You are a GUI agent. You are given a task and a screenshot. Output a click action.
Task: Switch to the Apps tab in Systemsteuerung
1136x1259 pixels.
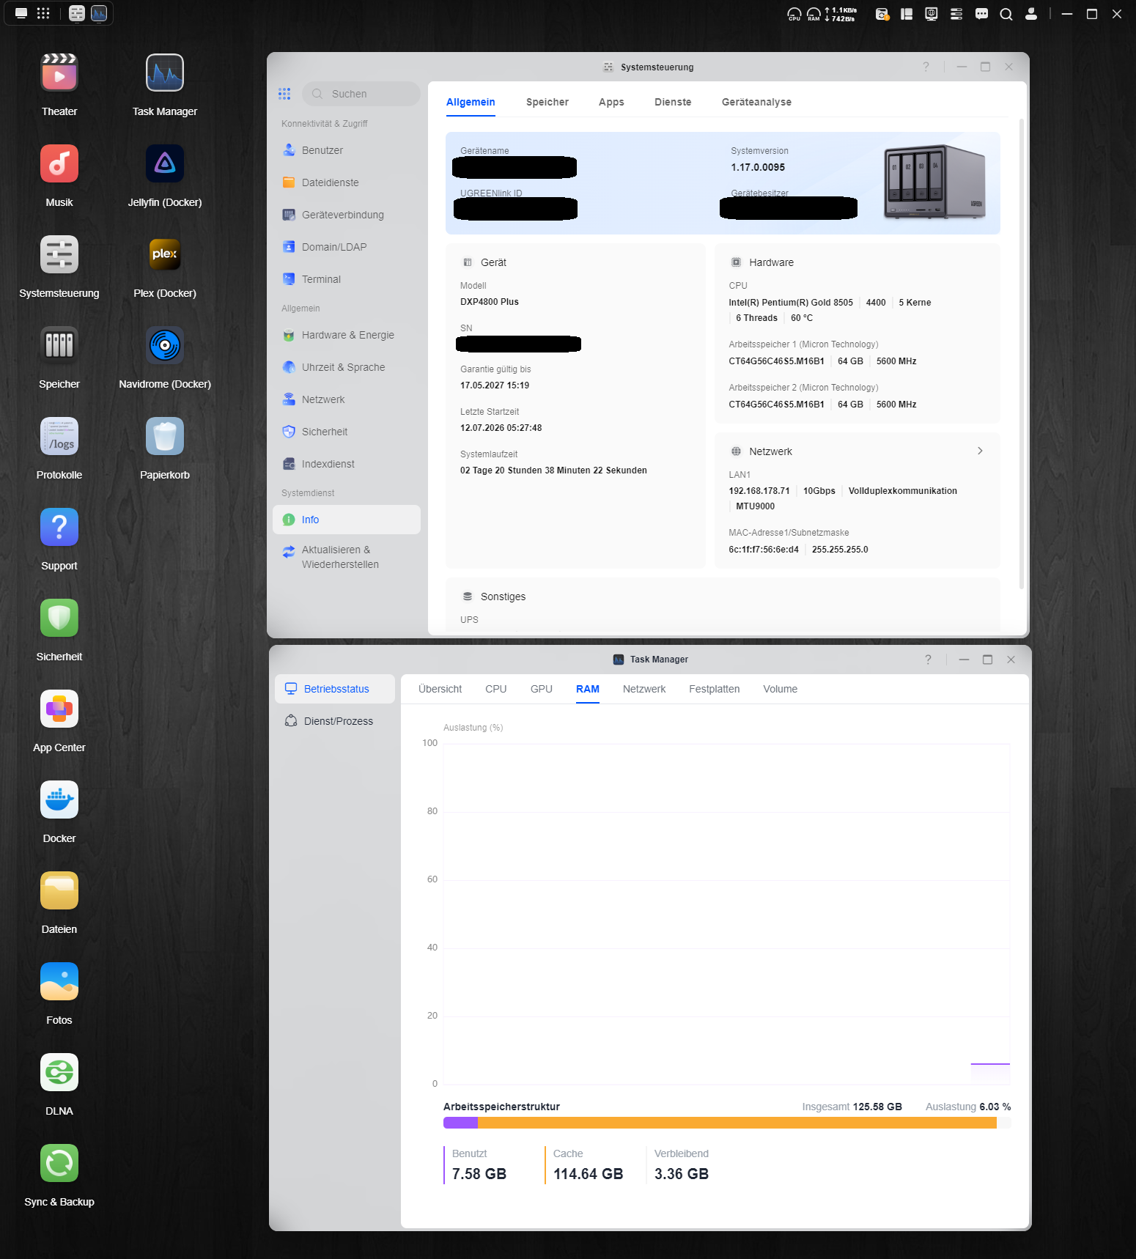[611, 102]
